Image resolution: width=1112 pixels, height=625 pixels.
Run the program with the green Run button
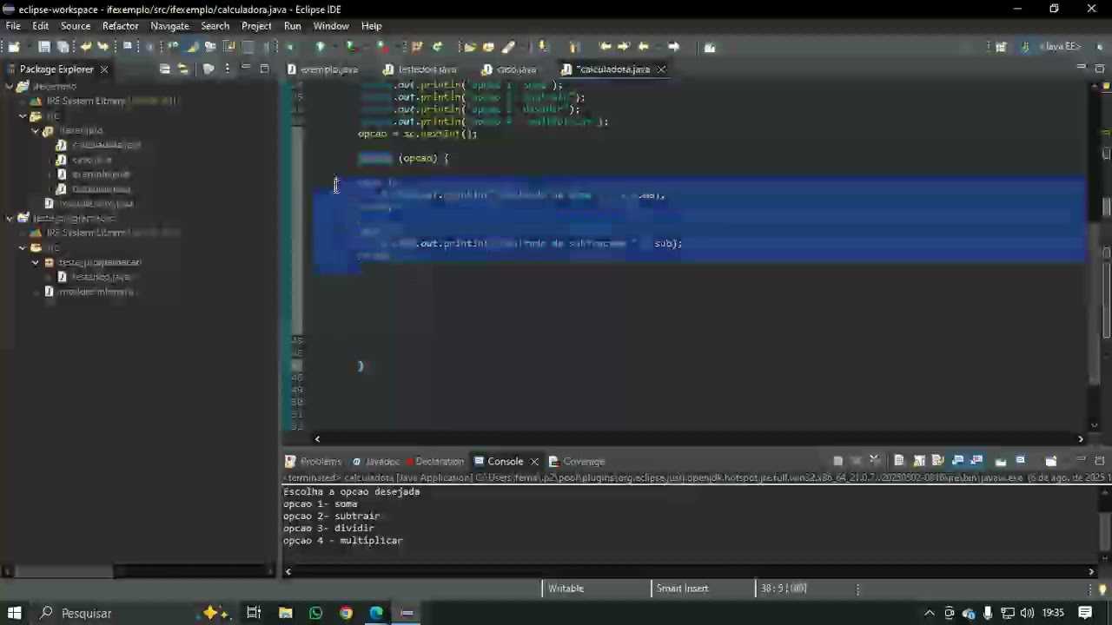(x=321, y=47)
